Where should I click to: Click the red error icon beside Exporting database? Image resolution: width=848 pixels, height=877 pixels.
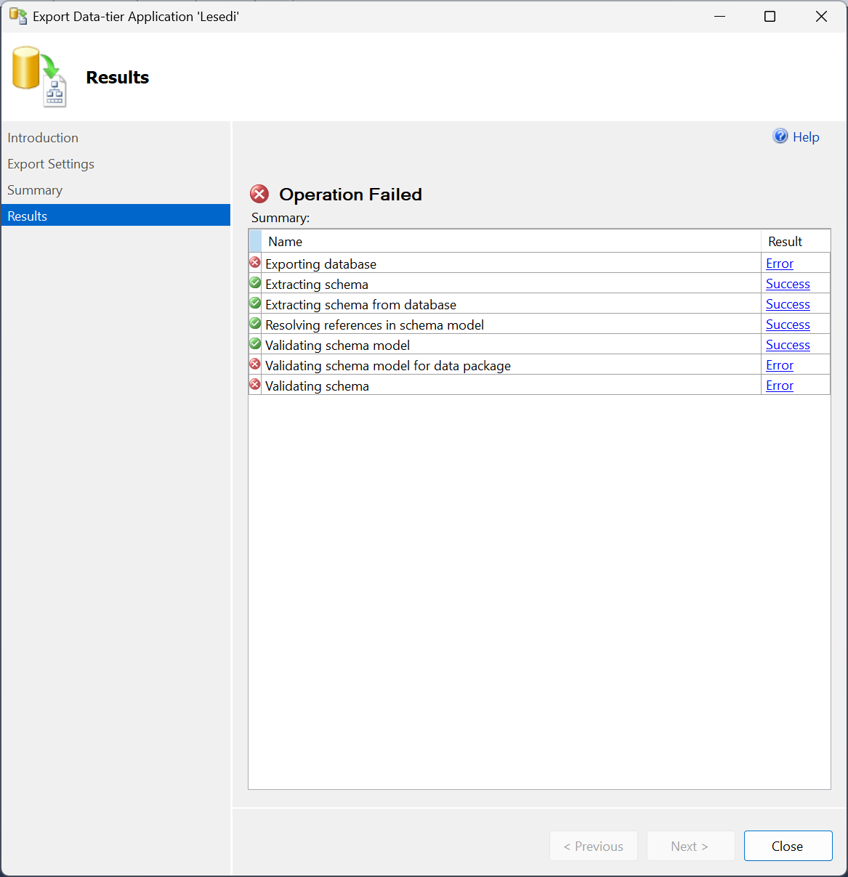tap(254, 262)
